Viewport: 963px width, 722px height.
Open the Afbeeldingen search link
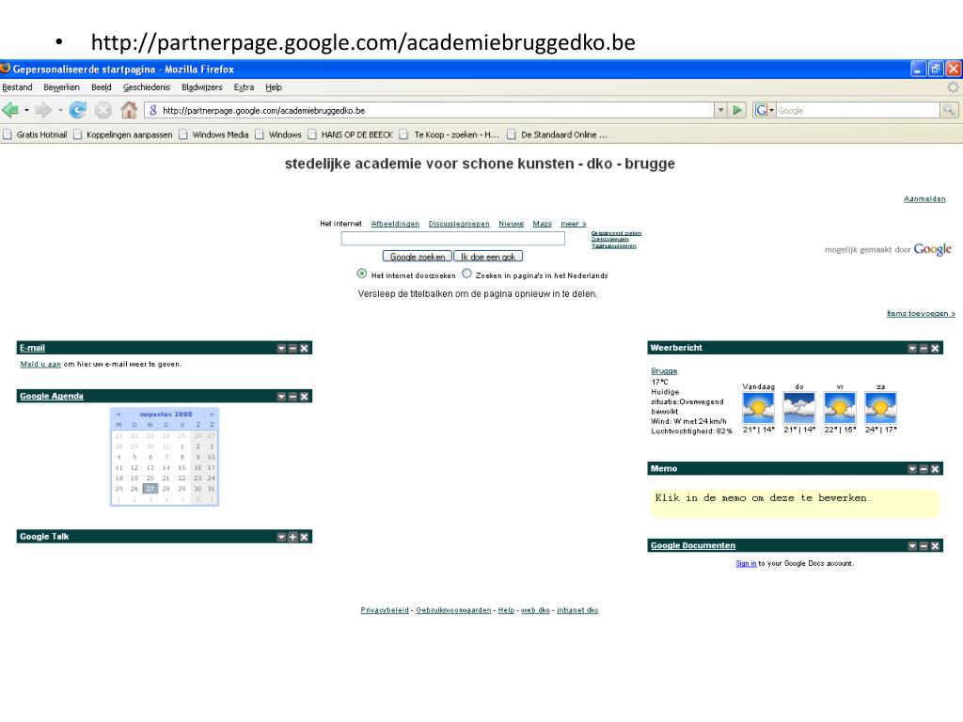[395, 224]
